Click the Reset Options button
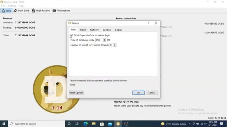The image size is (227, 127). 76,92
